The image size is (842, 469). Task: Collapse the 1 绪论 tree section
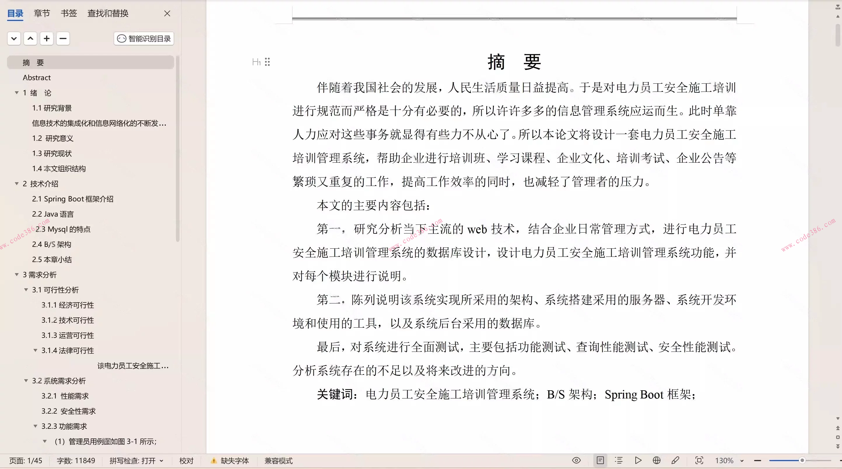tap(17, 93)
